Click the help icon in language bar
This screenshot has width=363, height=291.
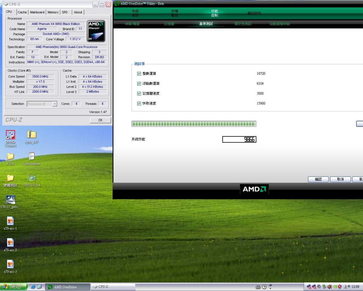pyautogui.click(x=264, y=287)
